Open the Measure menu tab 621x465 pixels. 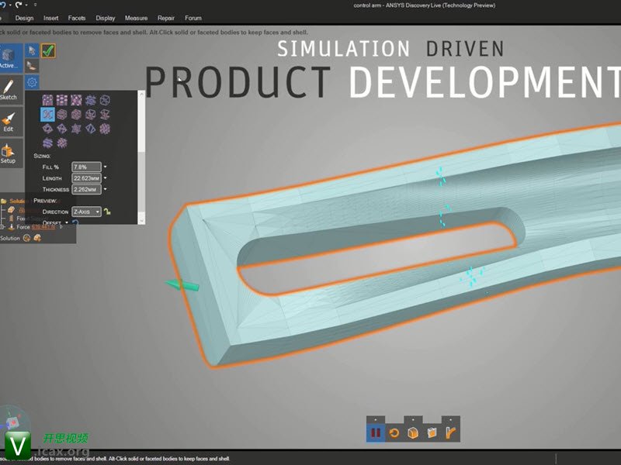pos(136,18)
